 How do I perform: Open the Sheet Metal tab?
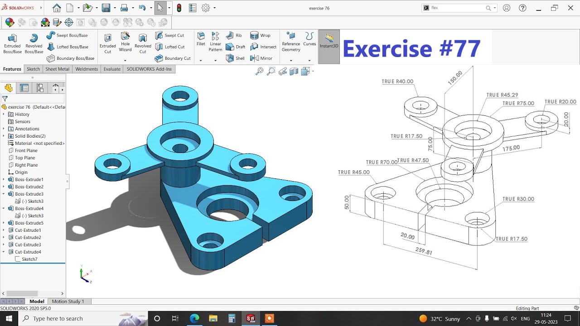[x=58, y=69]
